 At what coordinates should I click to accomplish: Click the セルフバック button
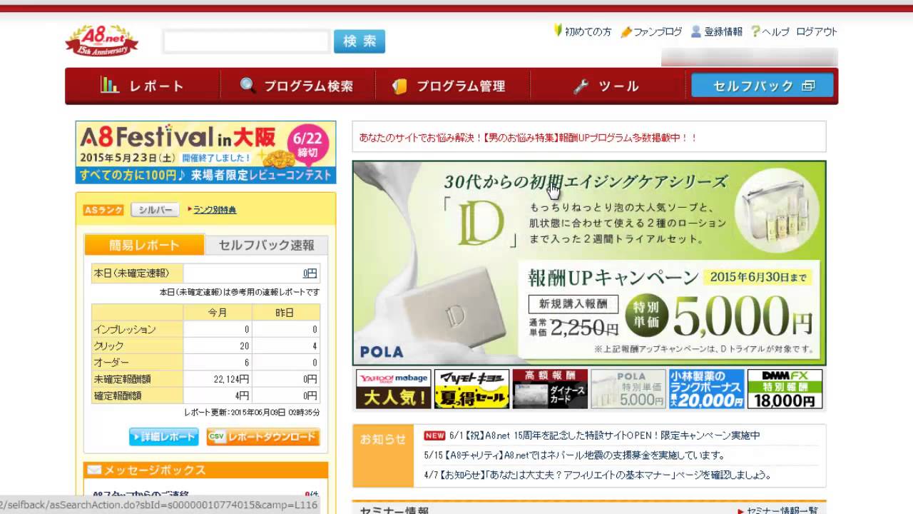pos(762,86)
